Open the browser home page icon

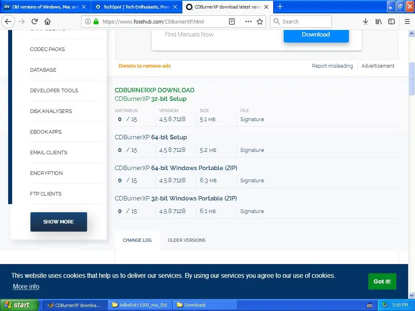click(47, 22)
